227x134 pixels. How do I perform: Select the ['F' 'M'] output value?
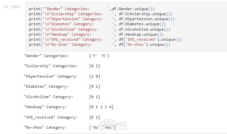99,56
